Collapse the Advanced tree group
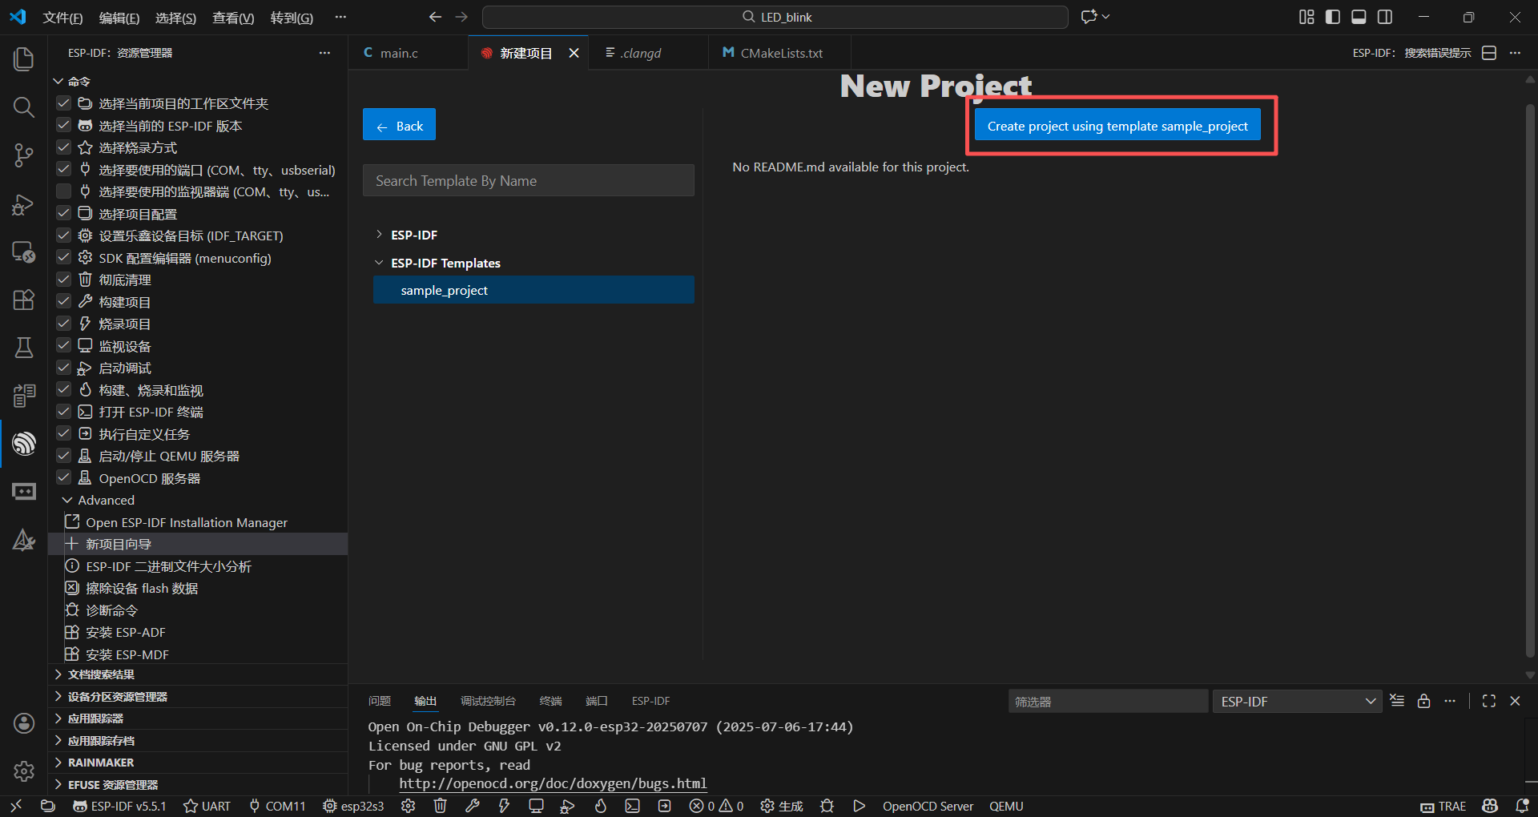This screenshot has height=817, width=1538. [x=67, y=500]
